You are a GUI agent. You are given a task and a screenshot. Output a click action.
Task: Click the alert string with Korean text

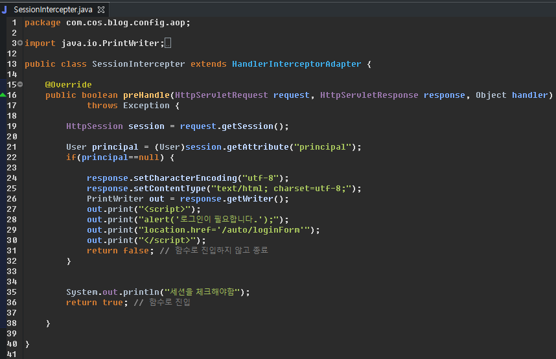pos(209,220)
